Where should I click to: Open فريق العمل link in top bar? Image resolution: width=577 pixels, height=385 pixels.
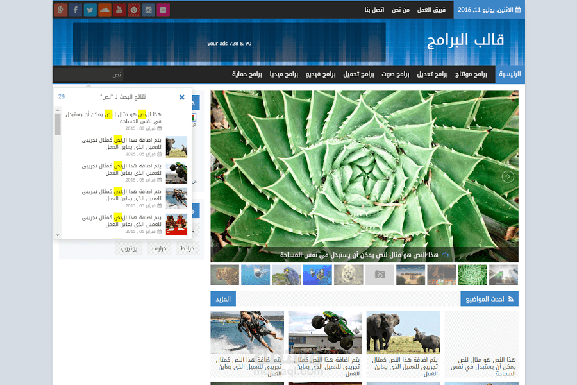431,10
